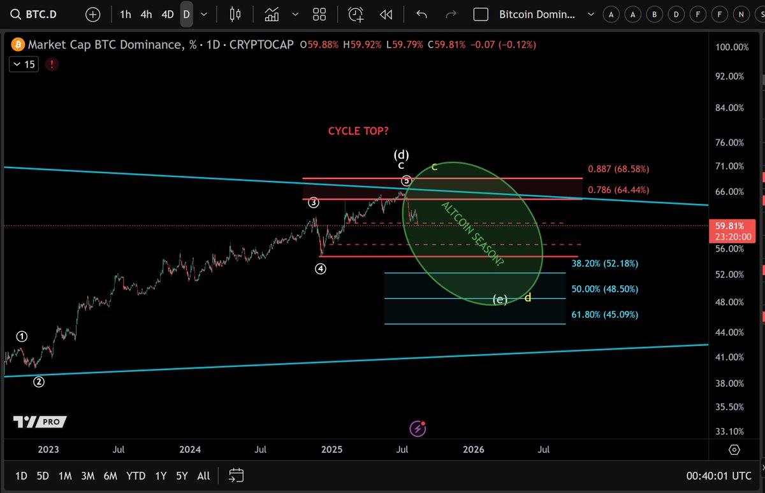The image size is (765, 493).
Task: Click the Bitcoin Domin... layout name
Action: pyautogui.click(x=537, y=14)
